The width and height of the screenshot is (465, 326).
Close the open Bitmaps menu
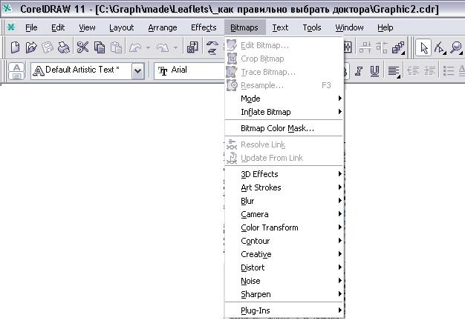tap(244, 27)
